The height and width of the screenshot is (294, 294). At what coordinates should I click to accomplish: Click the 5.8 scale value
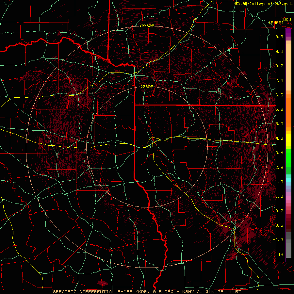[x=279, y=109]
